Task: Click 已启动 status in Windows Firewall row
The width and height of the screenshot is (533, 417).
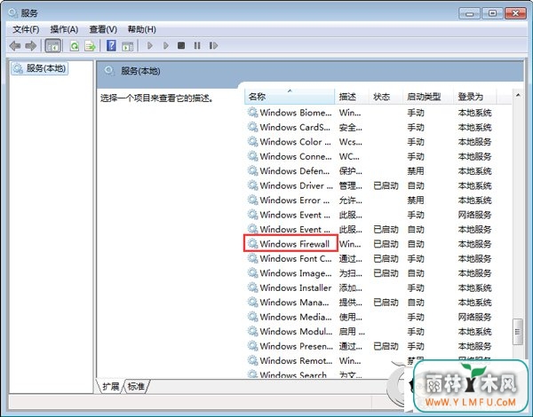Action: (386, 244)
